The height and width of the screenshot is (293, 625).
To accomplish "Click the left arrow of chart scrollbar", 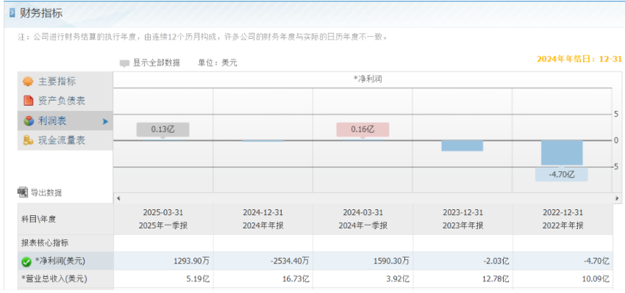I will [x=118, y=198].
